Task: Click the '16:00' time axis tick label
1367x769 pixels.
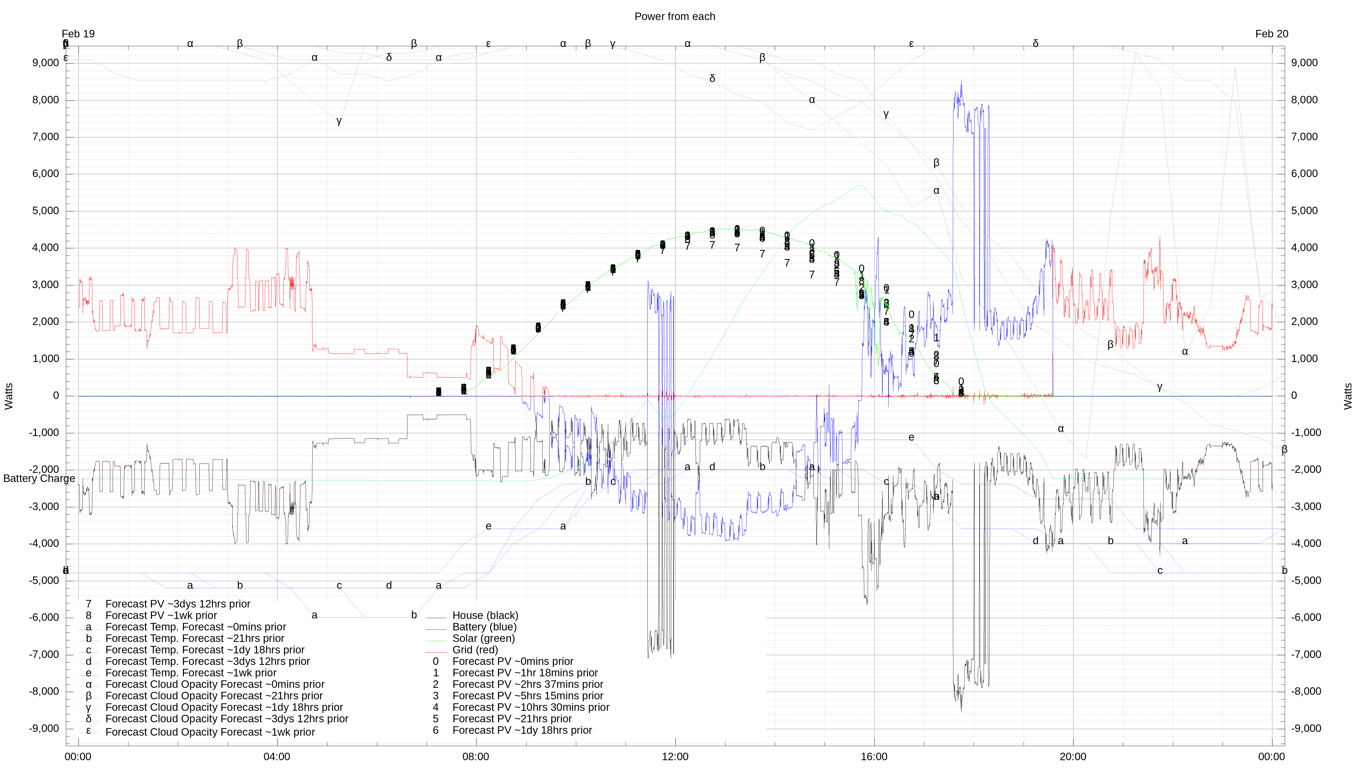Action: coord(874,757)
